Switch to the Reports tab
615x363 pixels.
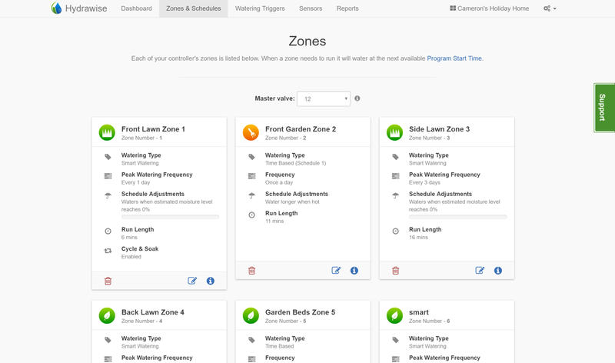[x=347, y=8]
